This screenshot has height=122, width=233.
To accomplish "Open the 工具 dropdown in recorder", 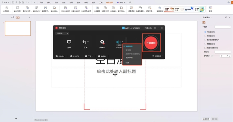I will pyautogui.click(x=89, y=56).
